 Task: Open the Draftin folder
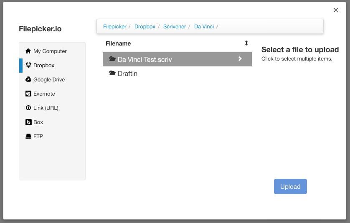[x=127, y=73]
